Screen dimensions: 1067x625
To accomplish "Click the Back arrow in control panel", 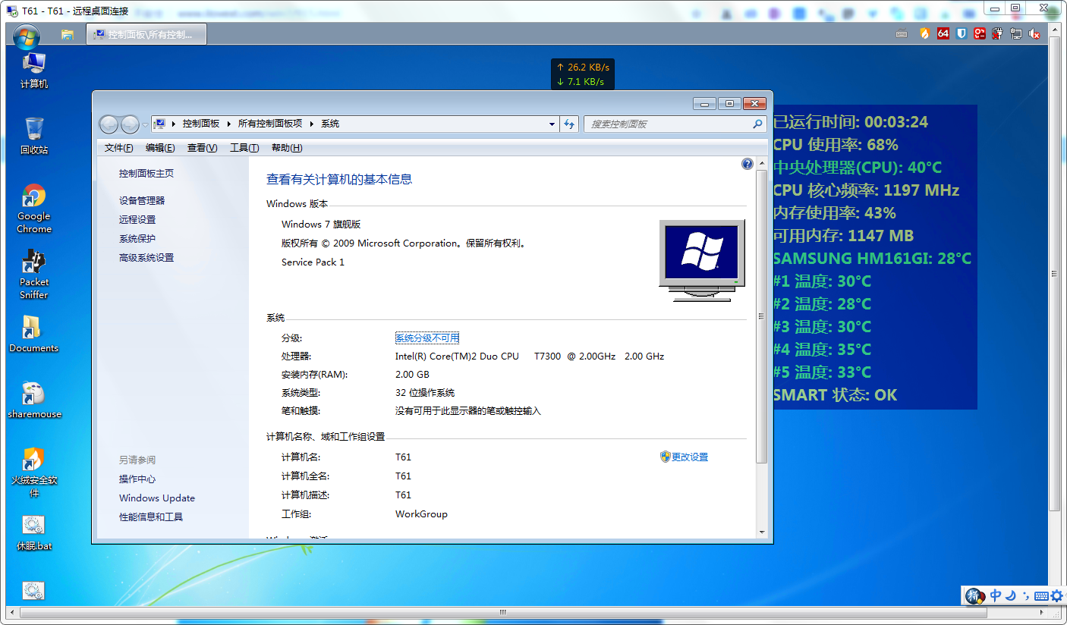I will pyautogui.click(x=109, y=124).
